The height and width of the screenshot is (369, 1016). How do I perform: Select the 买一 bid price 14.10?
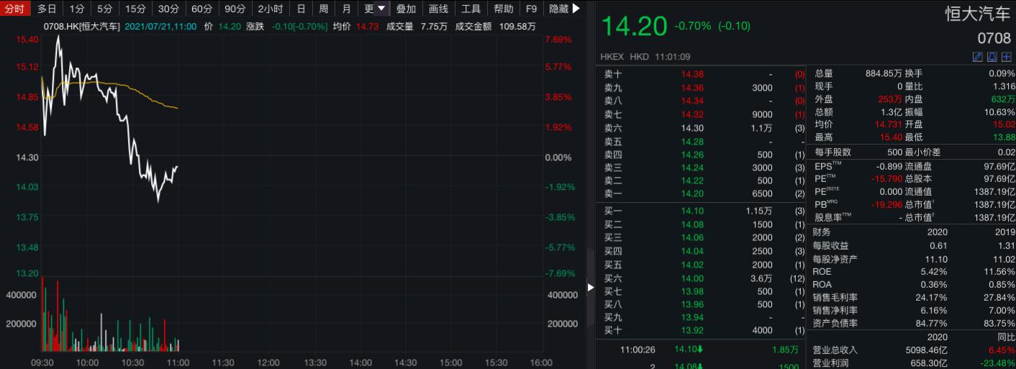pyautogui.click(x=692, y=211)
